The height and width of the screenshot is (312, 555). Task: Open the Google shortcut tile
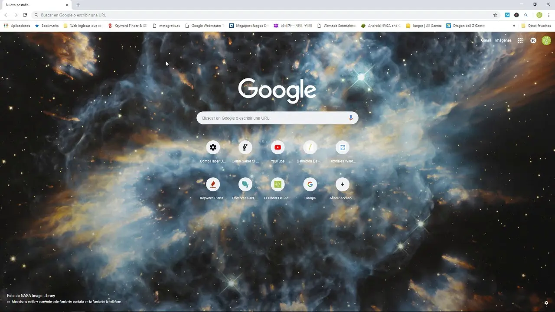(x=310, y=188)
